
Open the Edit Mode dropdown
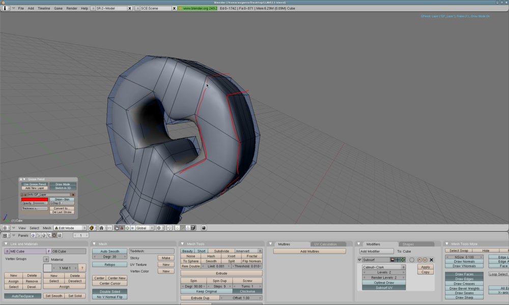(70, 228)
